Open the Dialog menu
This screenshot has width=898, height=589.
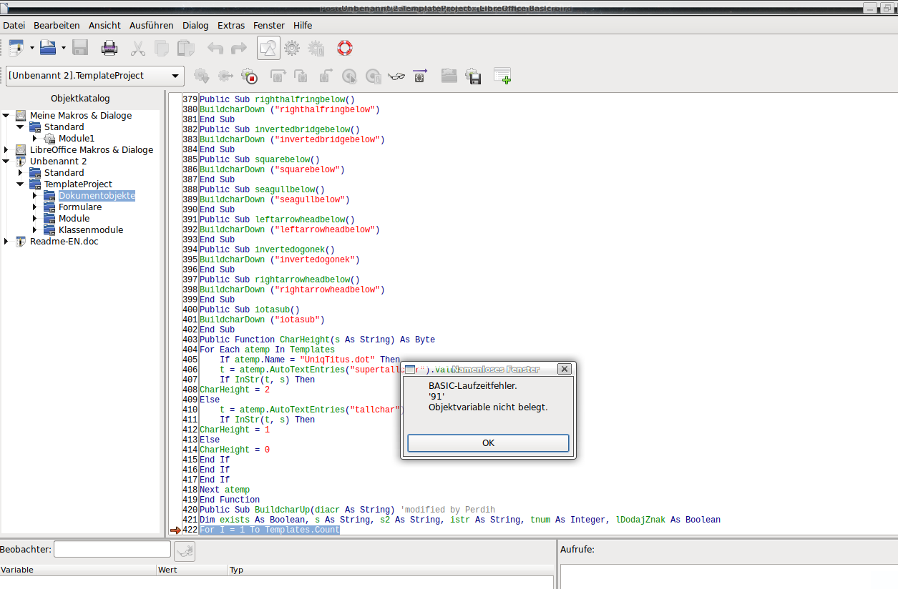(x=195, y=25)
